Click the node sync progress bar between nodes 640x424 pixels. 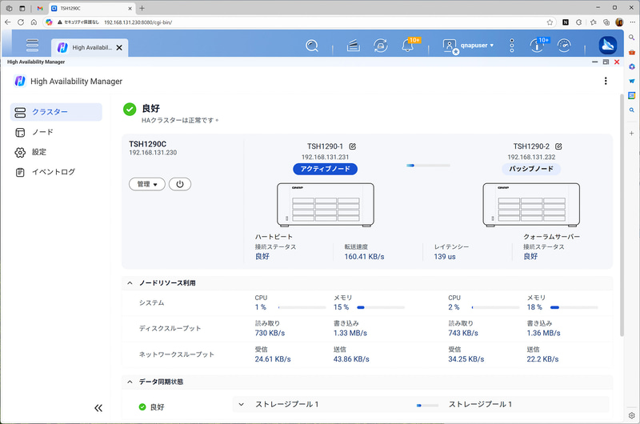[x=428, y=166]
